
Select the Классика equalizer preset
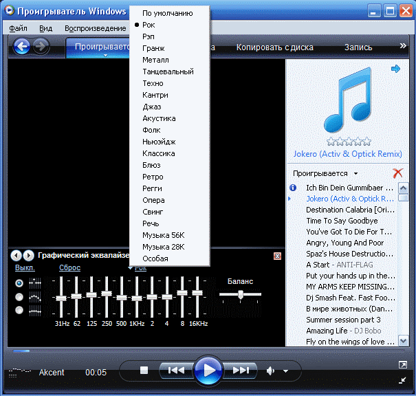158,153
